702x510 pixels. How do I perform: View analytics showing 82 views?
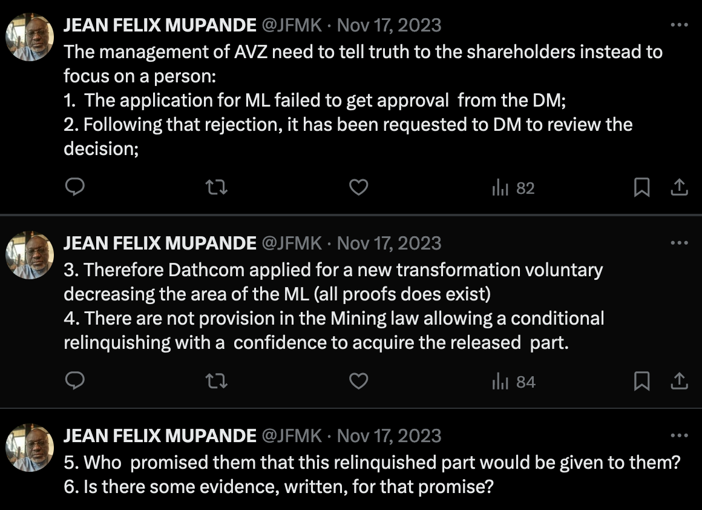click(x=513, y=188)
